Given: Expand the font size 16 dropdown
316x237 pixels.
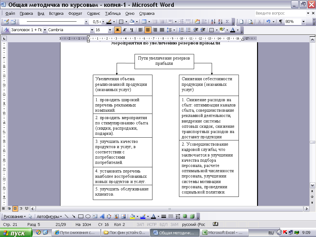Looking at the screenshot, I should tap(110, 30).
